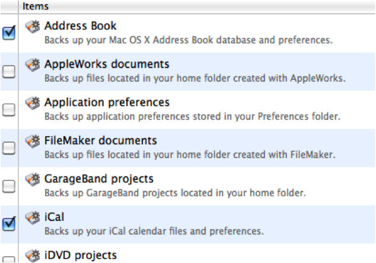Image resolution: width=376 pixels, height=263 pixels.
Task: Click the FileMaker documents description text
Action: click(189, 155)
